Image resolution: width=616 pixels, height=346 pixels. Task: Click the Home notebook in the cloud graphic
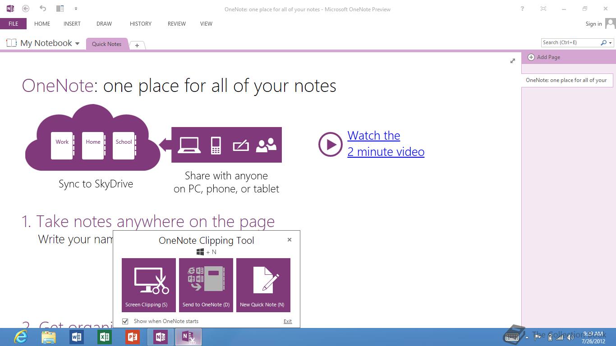pos(93,146)
